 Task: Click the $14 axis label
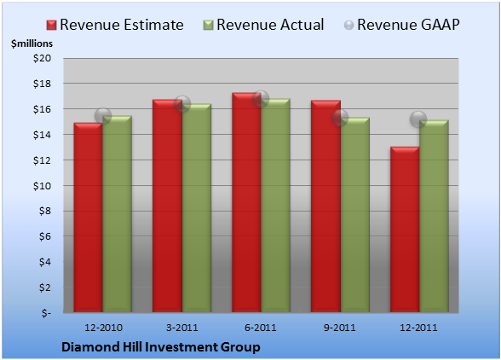point(43,135)
